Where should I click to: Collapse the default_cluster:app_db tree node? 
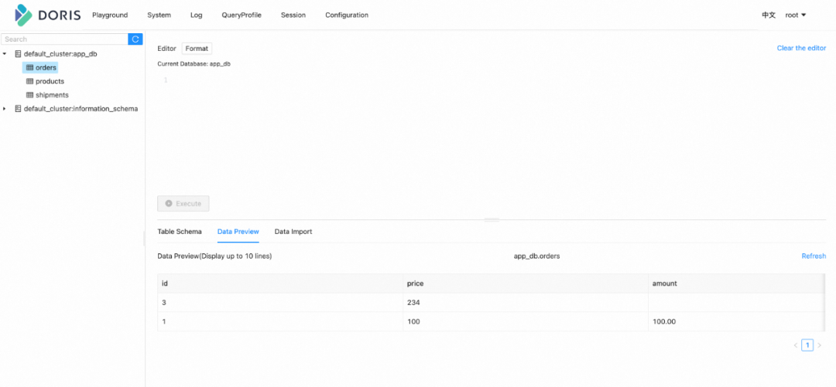tap(5, 54)
